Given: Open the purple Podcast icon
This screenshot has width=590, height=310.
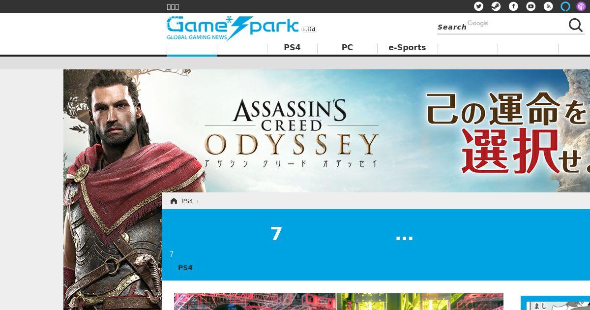Looking at the screenshot, I should click(x=581, y=6).
